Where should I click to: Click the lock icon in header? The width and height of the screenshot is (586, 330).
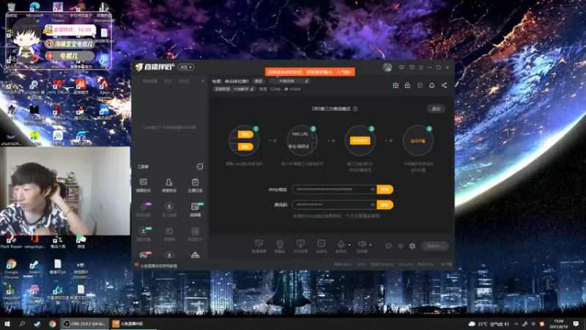coord(407,85)
